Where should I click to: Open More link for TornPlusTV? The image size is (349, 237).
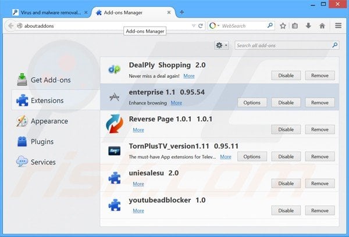[x=226, y=157]
